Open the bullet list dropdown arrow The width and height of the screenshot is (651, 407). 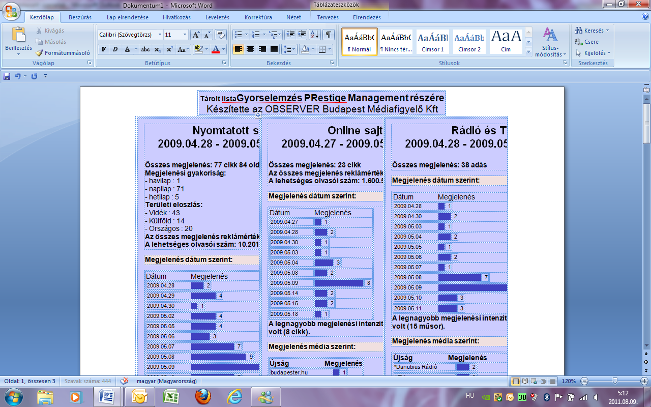(x=247, y=35)
